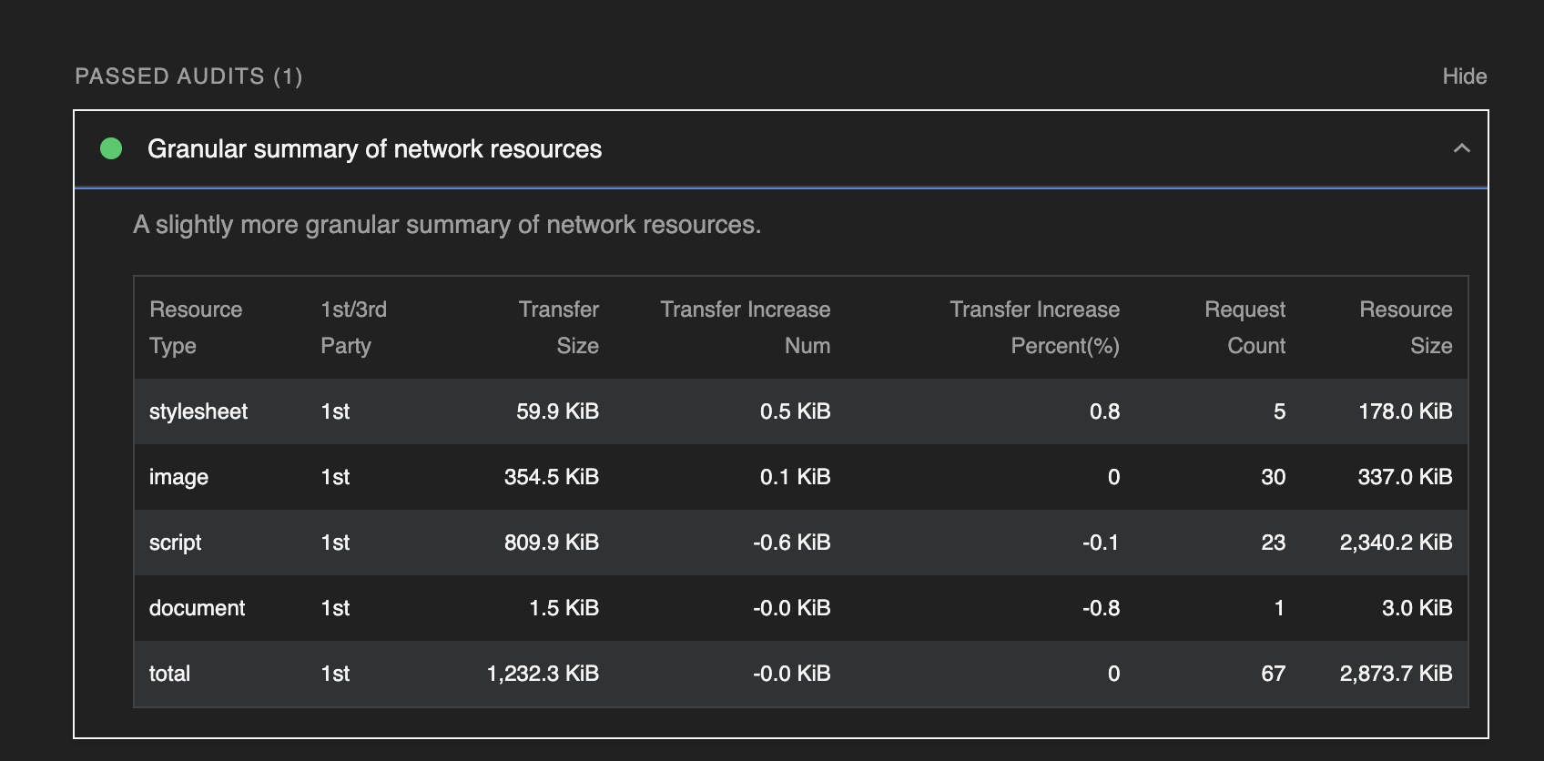Click the Resource Size column header
1544x761 pixels.
[x=1405, y=328]
